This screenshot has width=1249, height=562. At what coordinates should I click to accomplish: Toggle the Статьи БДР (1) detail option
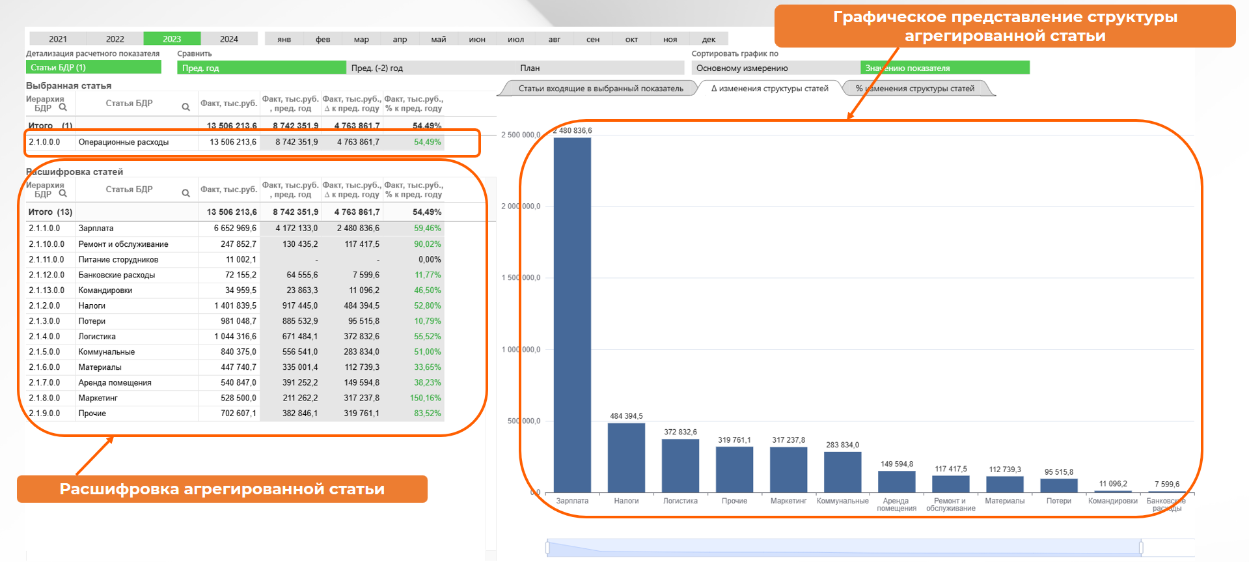click(94, 67)
